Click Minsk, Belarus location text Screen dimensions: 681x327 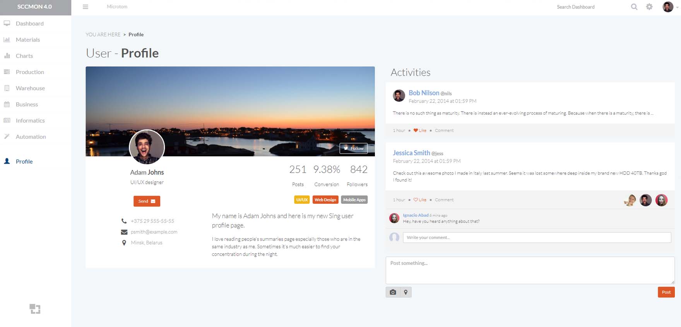pos(147,243)
